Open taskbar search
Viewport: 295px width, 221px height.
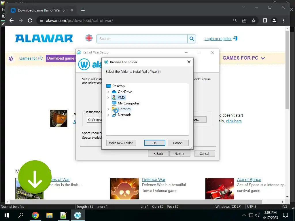point(21,215)
